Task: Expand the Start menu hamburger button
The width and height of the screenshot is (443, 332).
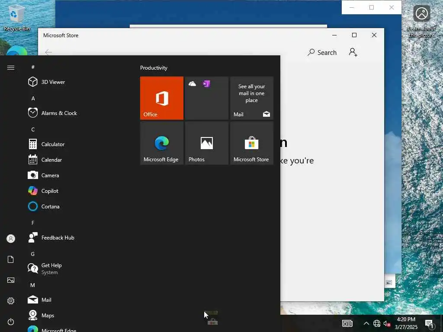Action: tap(11, 67)
